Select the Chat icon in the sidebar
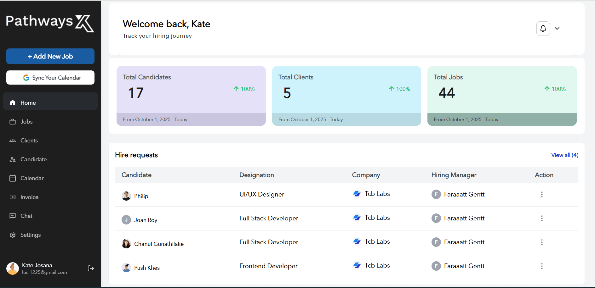Image resolution: width=595 pixels, height=288 pixels. [13, 216]
